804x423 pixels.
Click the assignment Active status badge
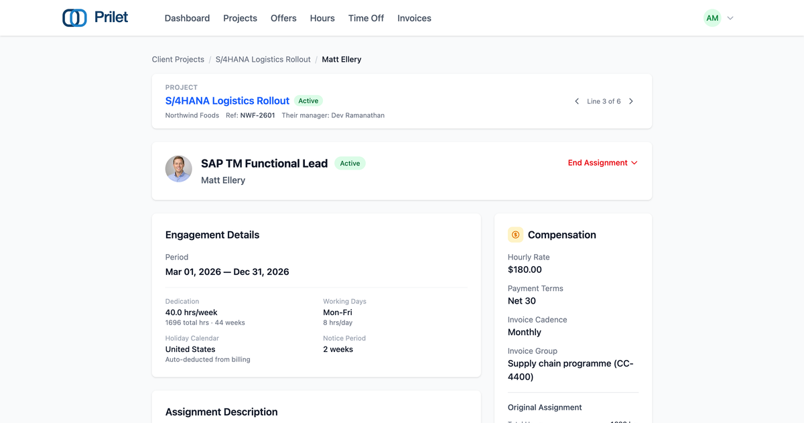[x=350, y=164]
